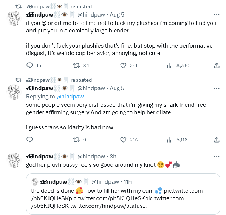The height and width of the screenshot is (215, 226).
Task: Share the second tweet via upload icon
Action: coord(217,140)
